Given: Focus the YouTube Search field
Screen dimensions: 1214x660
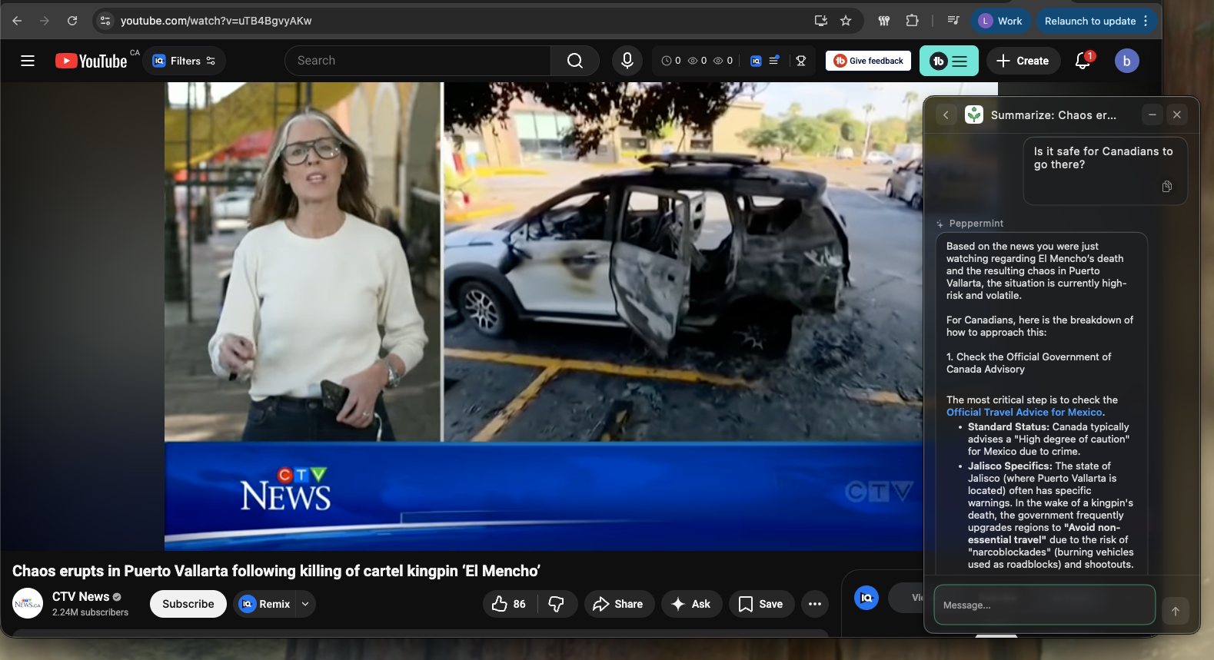Looking at the screenshot, I should pyautogui.click(x=417, y=61).
